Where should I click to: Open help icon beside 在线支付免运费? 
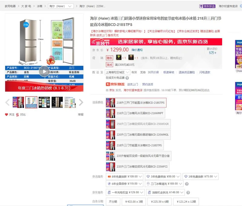(x=127, y=78)
